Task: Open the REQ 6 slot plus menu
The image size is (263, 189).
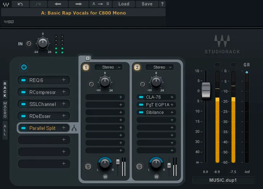Action: 64,80
